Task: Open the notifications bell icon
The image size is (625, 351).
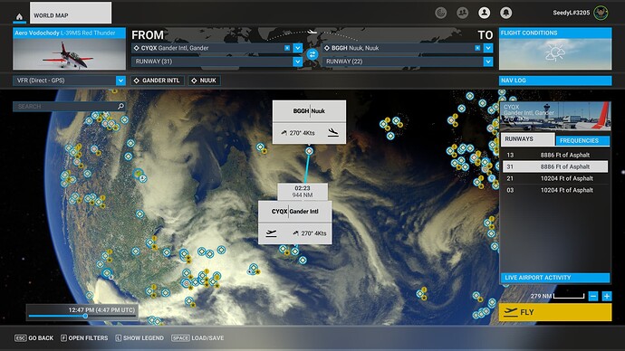Action: (505, 13)
